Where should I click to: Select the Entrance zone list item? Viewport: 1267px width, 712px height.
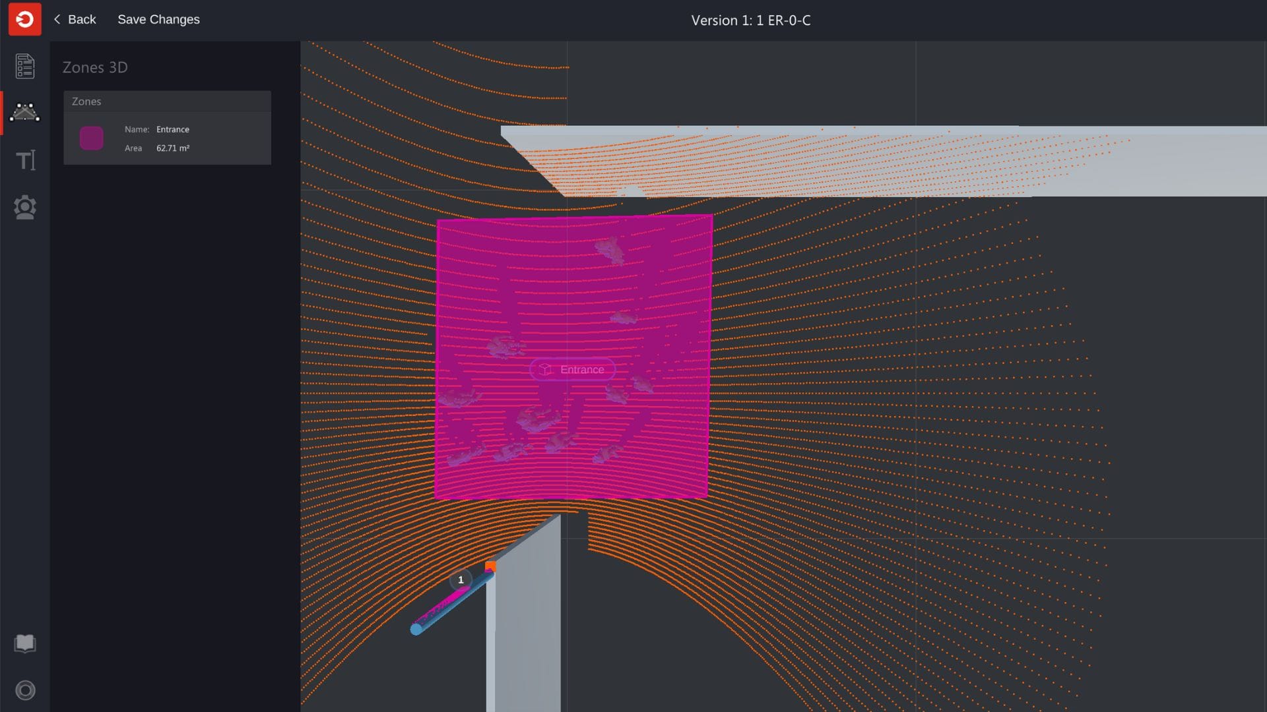pyautogui.click(x=167, y=138)
